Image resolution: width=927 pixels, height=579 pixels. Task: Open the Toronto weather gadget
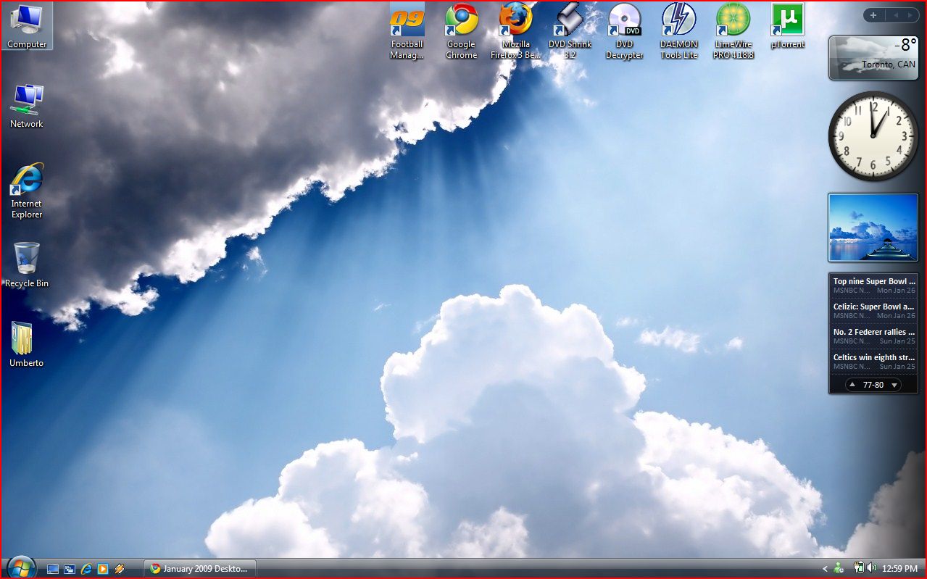pyautogui.click(x=873, y=57)
